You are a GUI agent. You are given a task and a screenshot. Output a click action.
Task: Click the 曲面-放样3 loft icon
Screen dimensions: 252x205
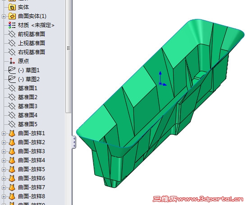click(12, 151)
